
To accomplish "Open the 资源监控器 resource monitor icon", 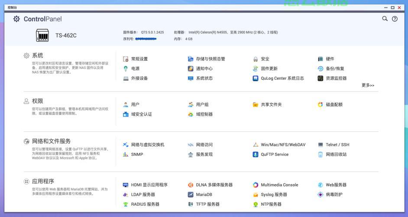I will [321, 78].
